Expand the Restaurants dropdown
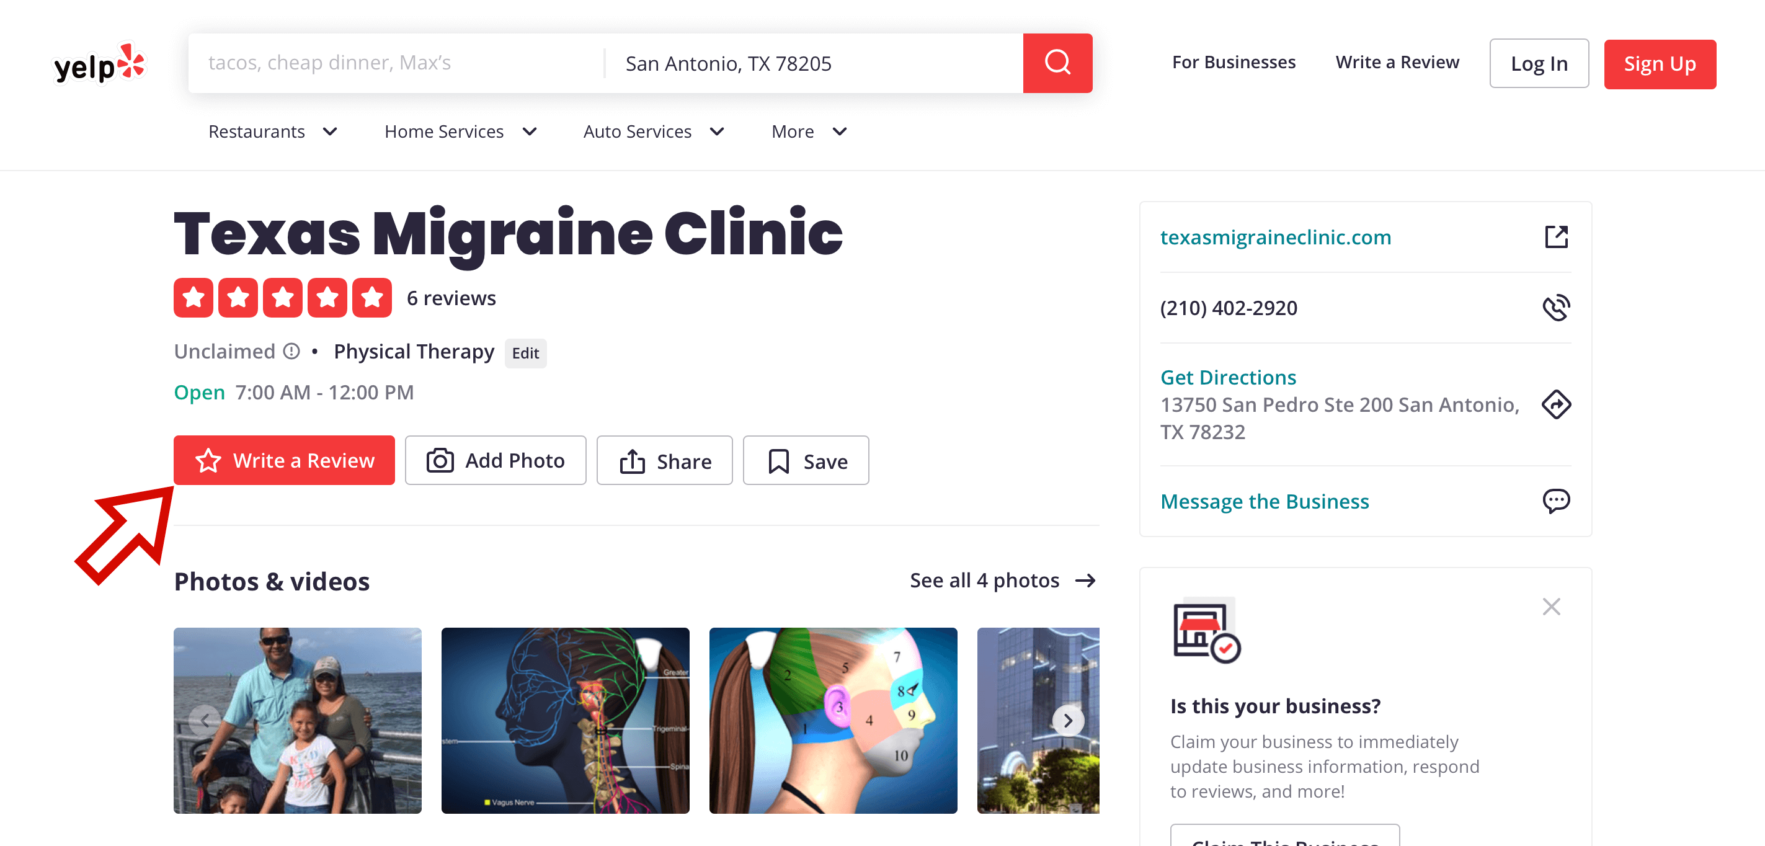This screenshot has width=1765, height=846. coord(273,131)
